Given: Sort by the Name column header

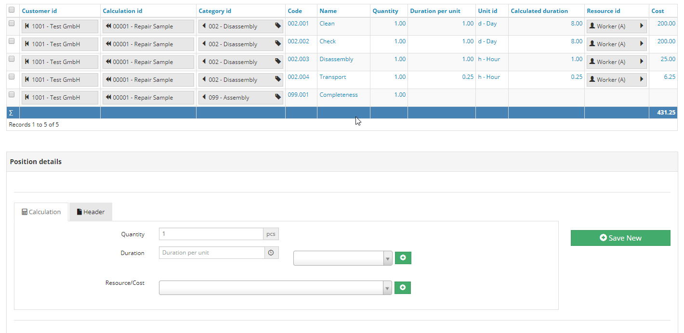Looking at the screenshot, I should pyautogui.click(x=328, y=11).
